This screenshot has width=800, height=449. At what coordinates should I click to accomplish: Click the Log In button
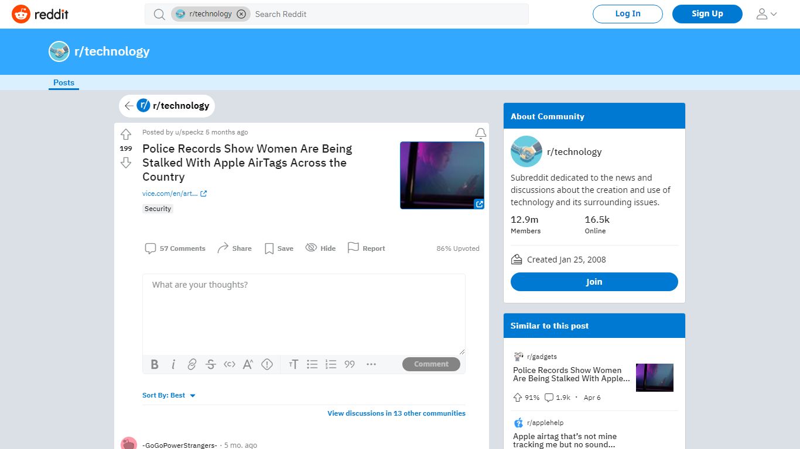(628, 14)
